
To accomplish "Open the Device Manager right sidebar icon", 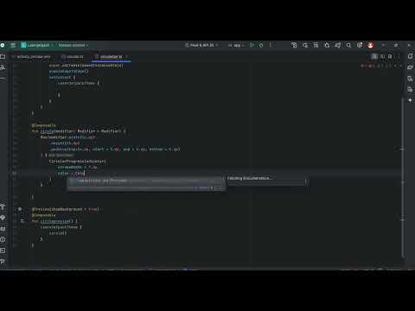I will point(410,79).
